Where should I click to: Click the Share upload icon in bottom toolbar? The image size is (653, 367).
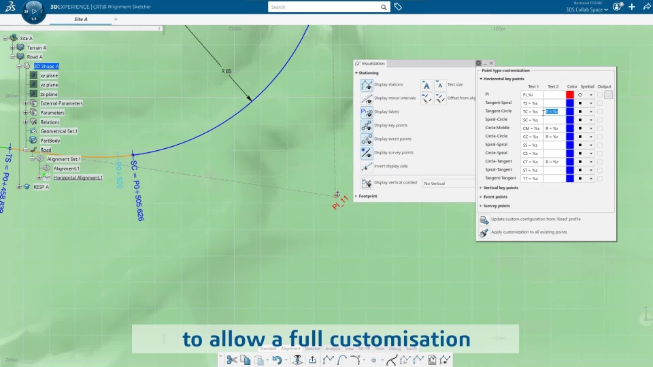(x=312, y=360)
